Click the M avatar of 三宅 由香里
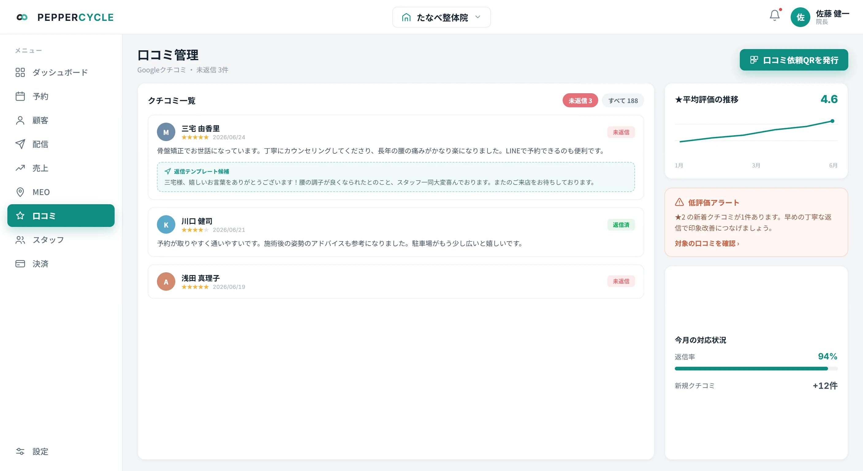863x471 pixels. tap(166, 132)
